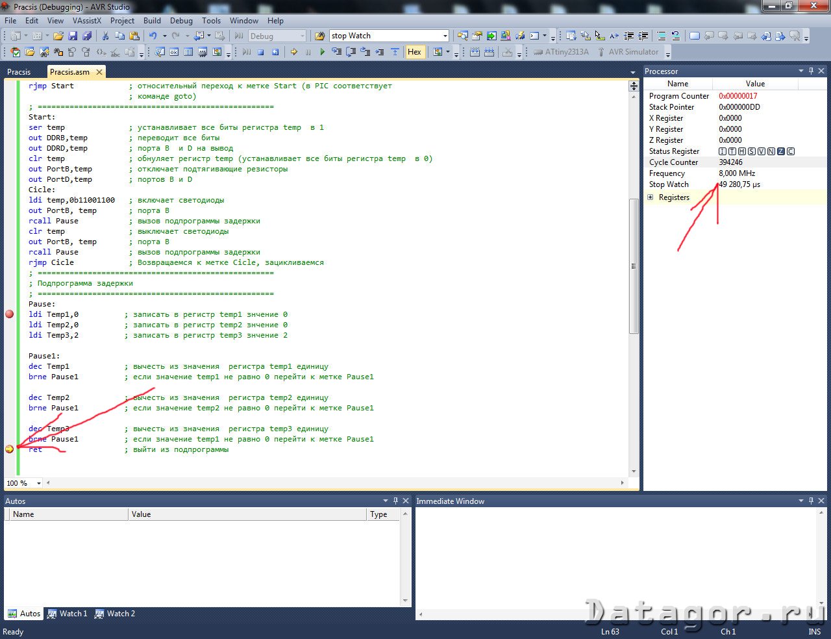The width and height of the screenshot is (831, 639).
Task: Close the Autos panel
Action: [406, 501]
